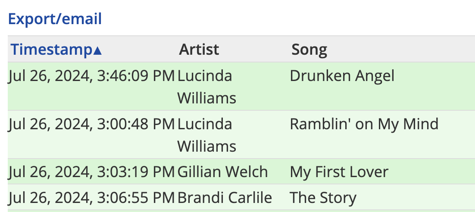Choose the song Drunken Angel
Viewport: 475px width, 212px height.
[342, 76]
